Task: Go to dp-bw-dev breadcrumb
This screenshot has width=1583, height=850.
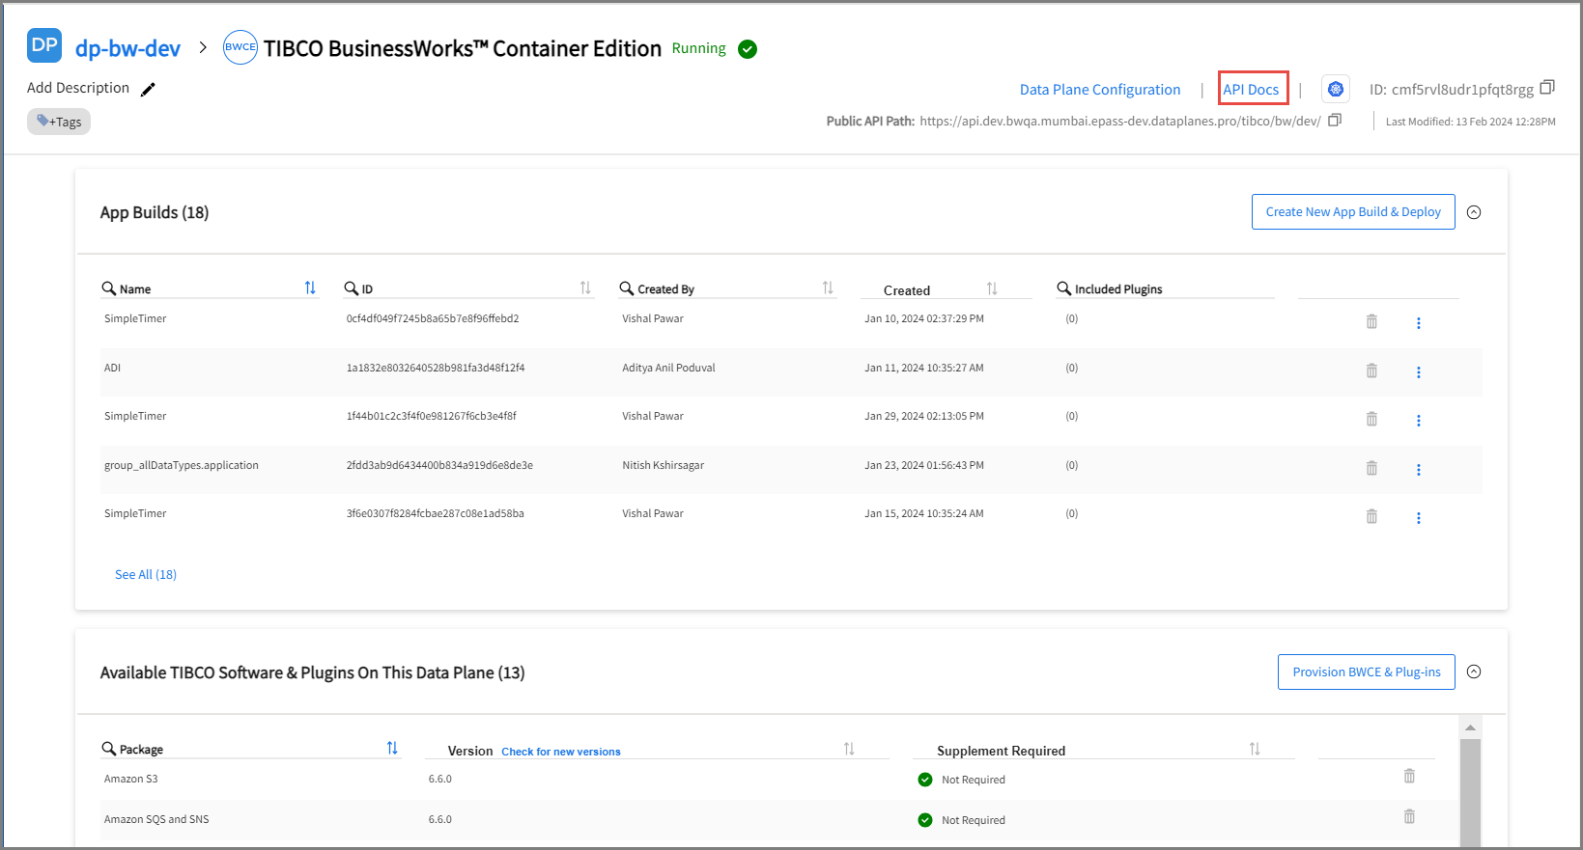Action: click(x=127, y=48)
